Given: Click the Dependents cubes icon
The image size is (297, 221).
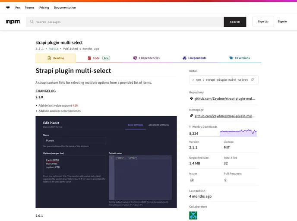Looking at the screenshot, I should (184, 58).
